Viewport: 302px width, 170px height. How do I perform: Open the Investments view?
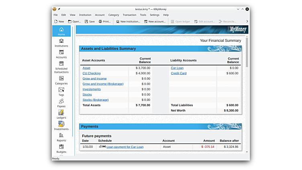[61, 125]
